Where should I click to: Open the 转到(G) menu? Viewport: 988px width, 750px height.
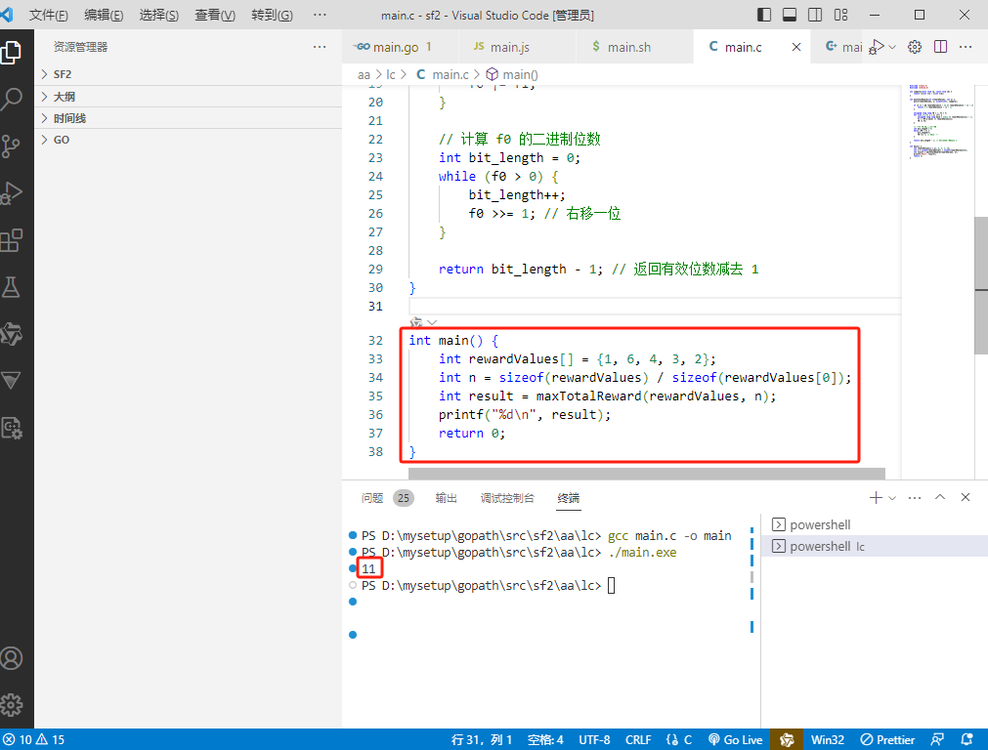click(x=272, y=15)
